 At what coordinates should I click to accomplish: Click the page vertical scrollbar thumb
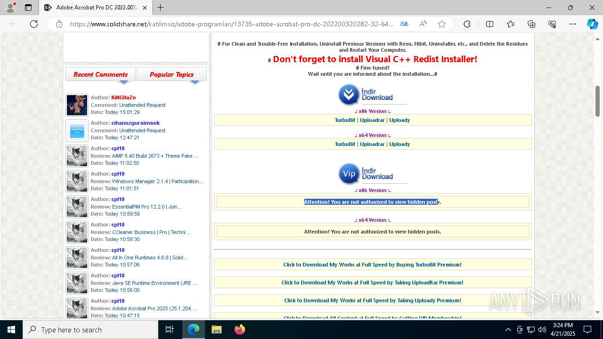pos(597,101)
